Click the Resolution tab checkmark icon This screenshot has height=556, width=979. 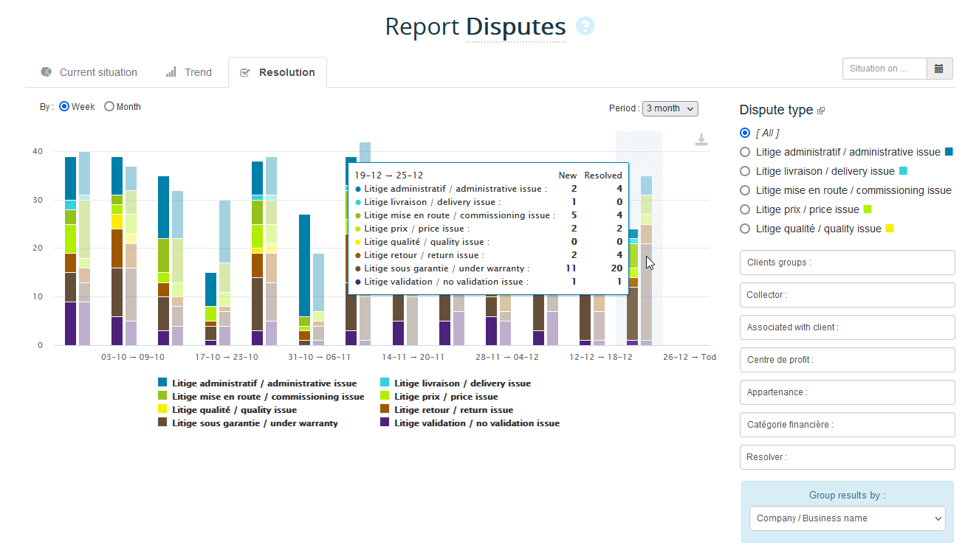[245, 72]
